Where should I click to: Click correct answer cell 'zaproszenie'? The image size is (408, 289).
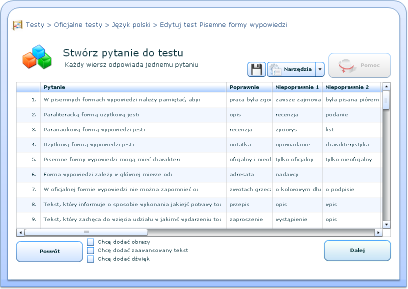(x=249, y=220)
